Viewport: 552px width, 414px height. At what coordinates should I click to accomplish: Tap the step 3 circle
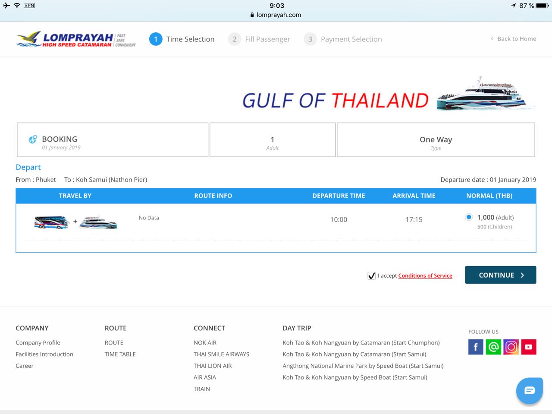tap(310, 39)
